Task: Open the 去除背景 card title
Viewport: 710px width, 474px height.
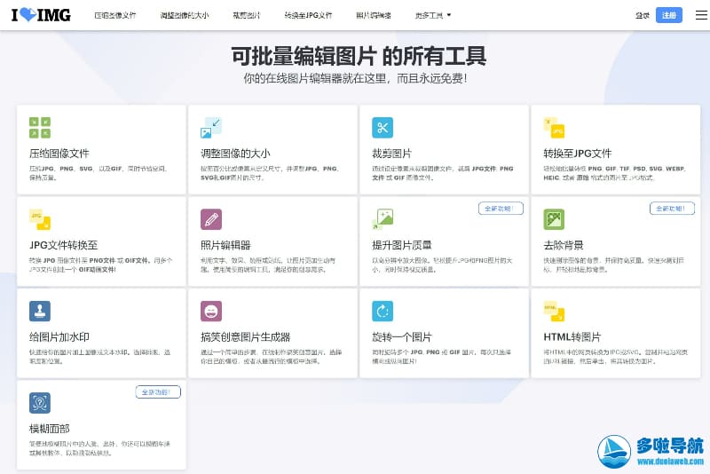Action: click(x=564, y=245)
